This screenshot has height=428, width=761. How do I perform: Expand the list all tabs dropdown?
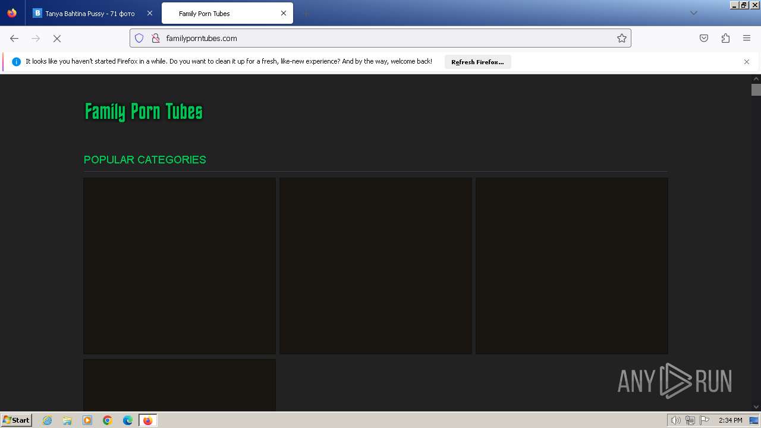[x=693, y=13]
